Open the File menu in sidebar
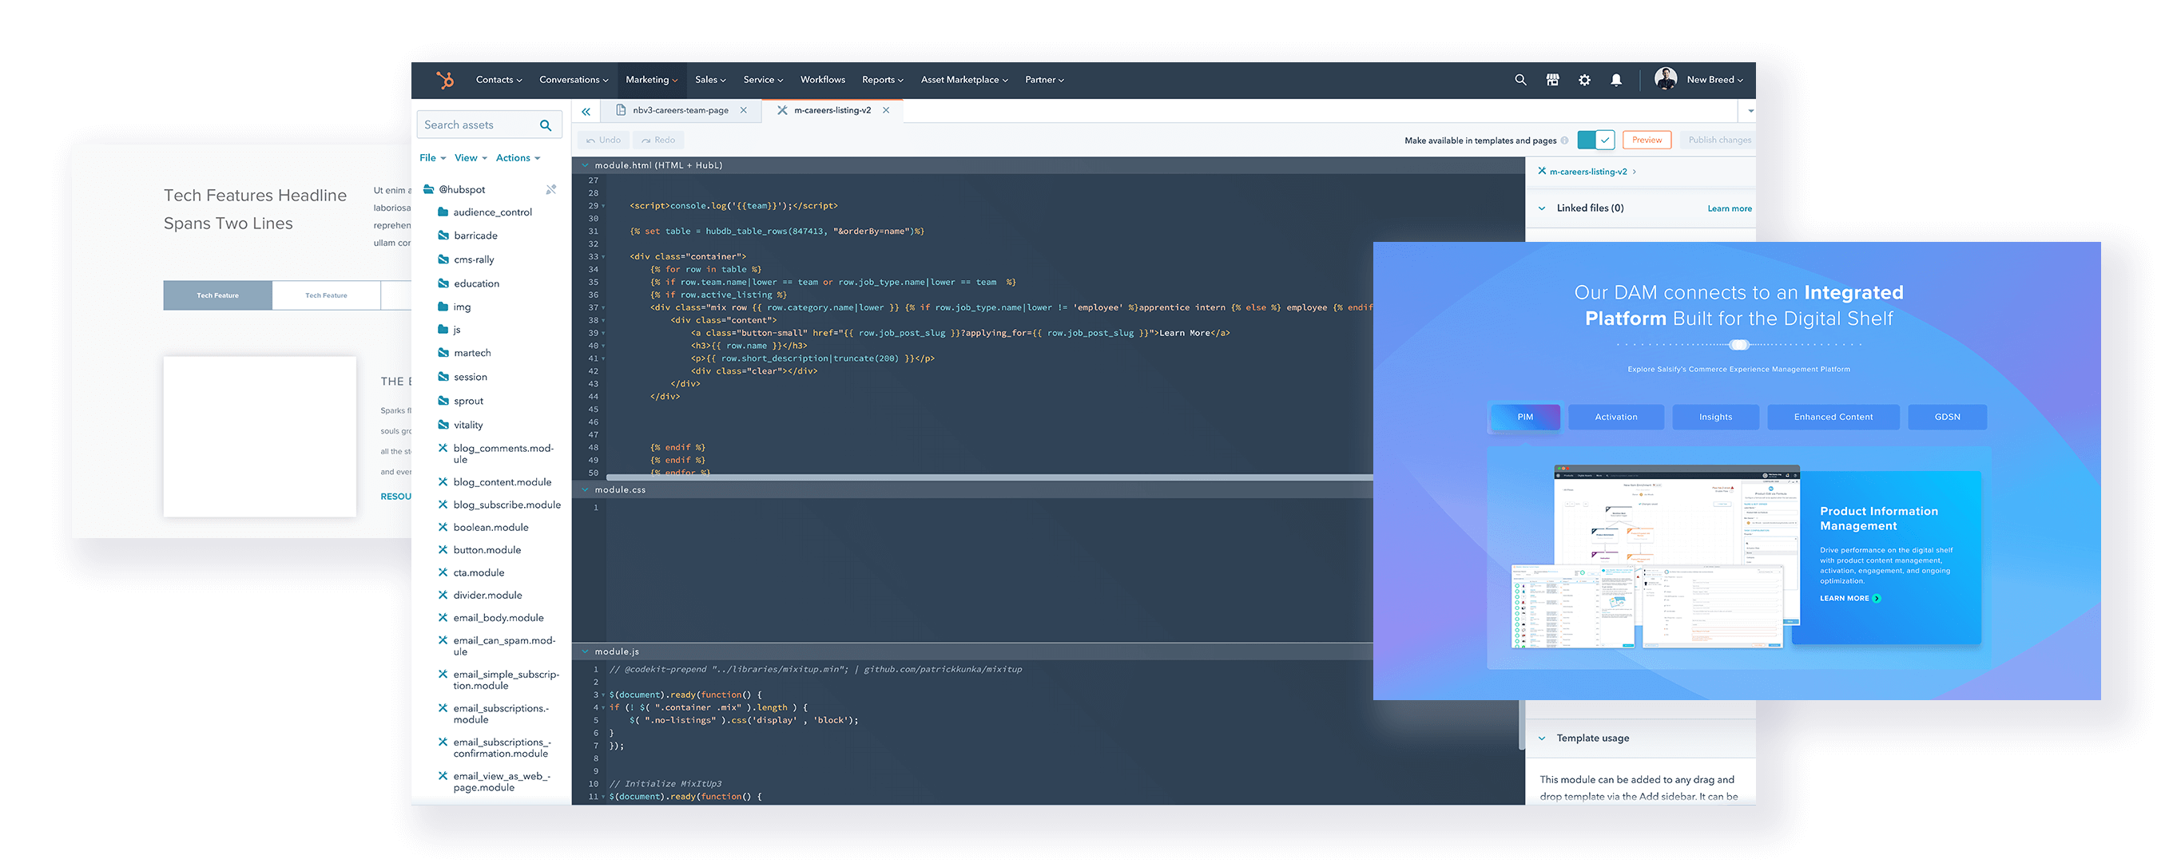 pyautogui.click(x=433, y=158)
